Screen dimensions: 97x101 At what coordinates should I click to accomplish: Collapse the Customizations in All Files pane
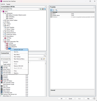click(45, 7)
